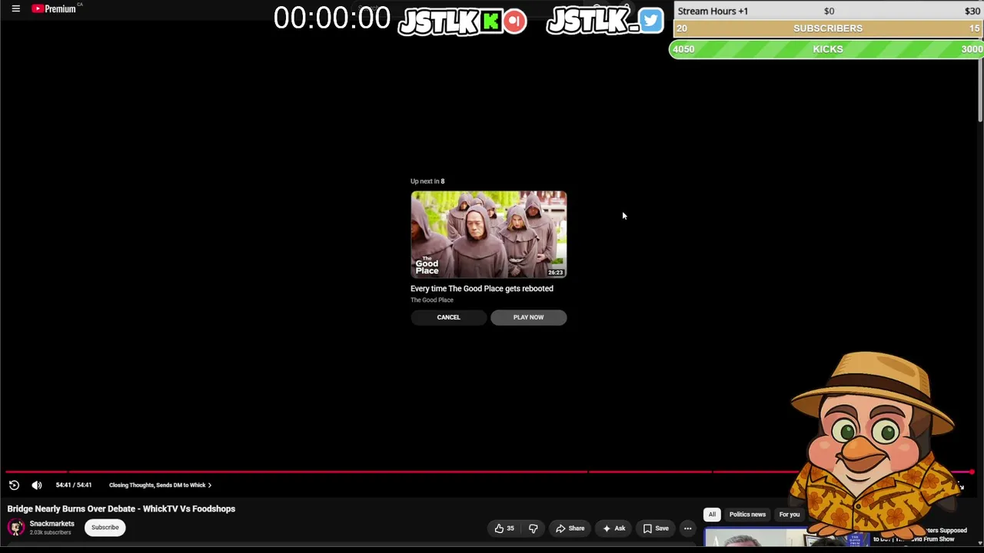
Task: Click the video title 'Bridge Nearly Burns Over Debate'
Action: point(121,508)
